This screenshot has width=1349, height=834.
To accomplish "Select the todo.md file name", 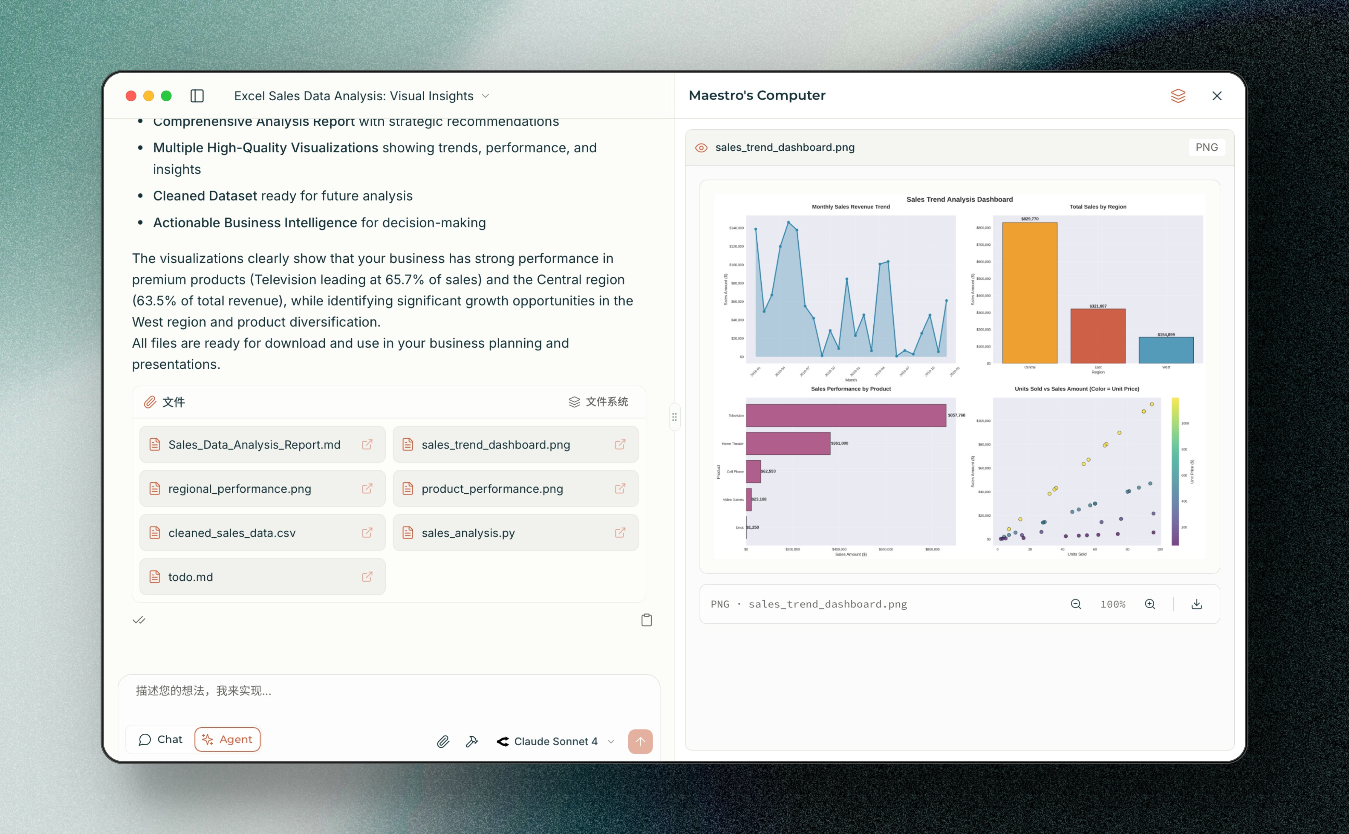I will pos(190,577).
